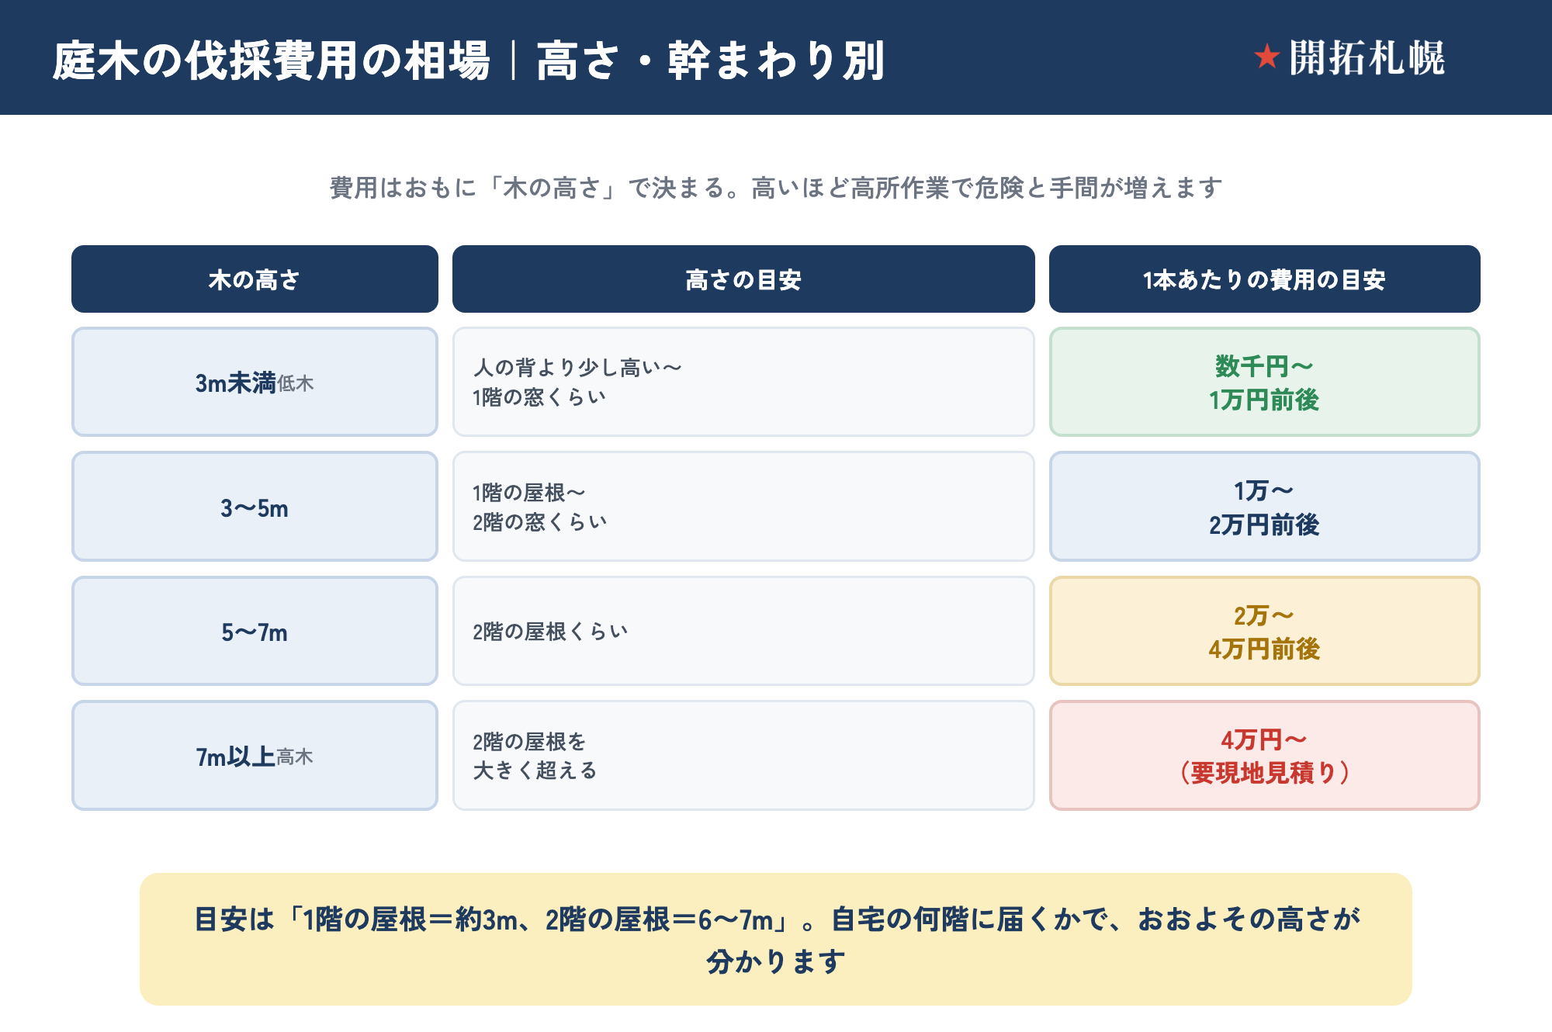The width and height of the screenshot is (1552, 1032).
Task: Click the 開拓札幌 brand name
Action: point(1367,58)
